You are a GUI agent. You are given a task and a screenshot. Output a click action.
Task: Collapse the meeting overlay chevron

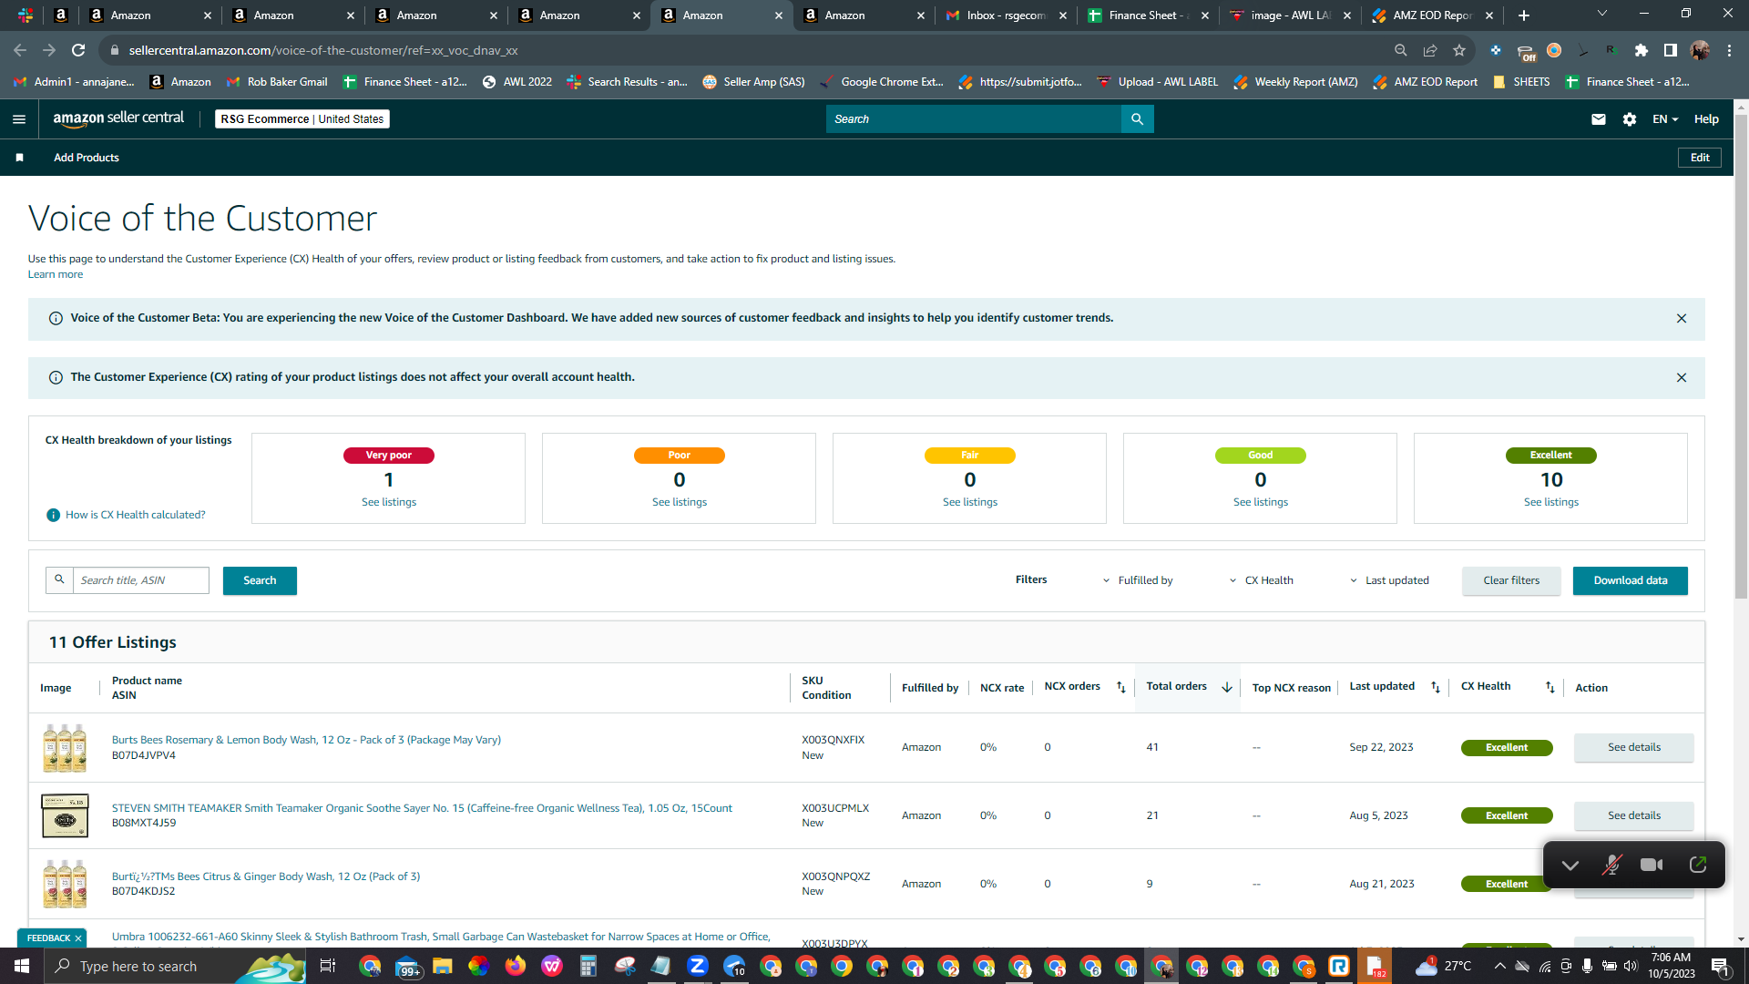[x=1570, y=865]
